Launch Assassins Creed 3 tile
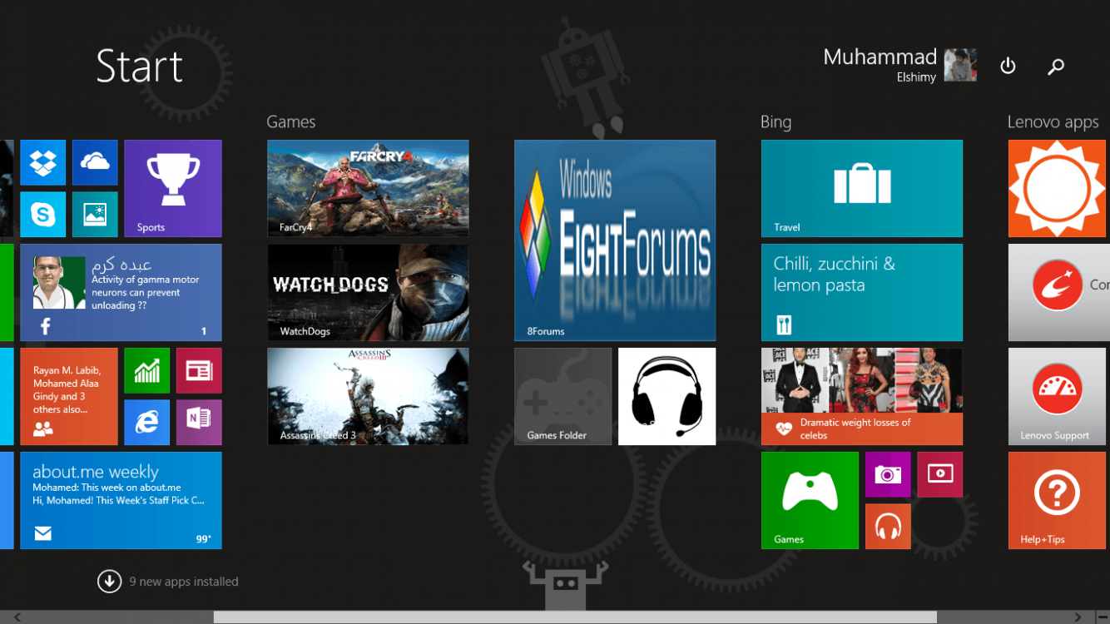Viewport: 1110px width, 624px height. pos(368,397)
